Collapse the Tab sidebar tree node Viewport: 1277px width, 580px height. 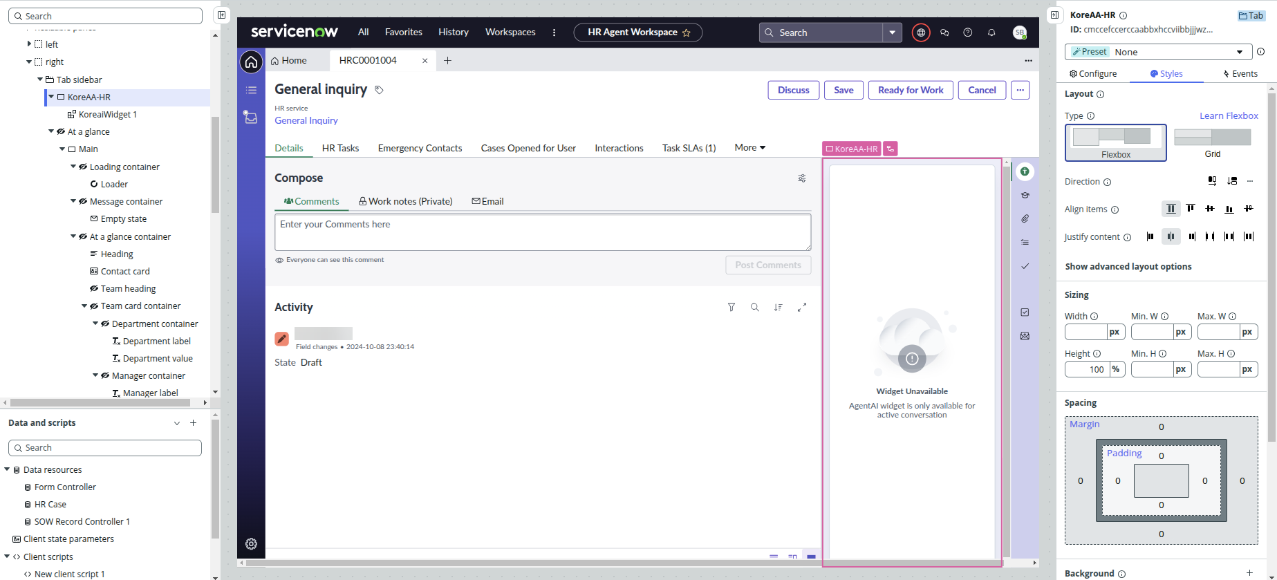(40, 79)
